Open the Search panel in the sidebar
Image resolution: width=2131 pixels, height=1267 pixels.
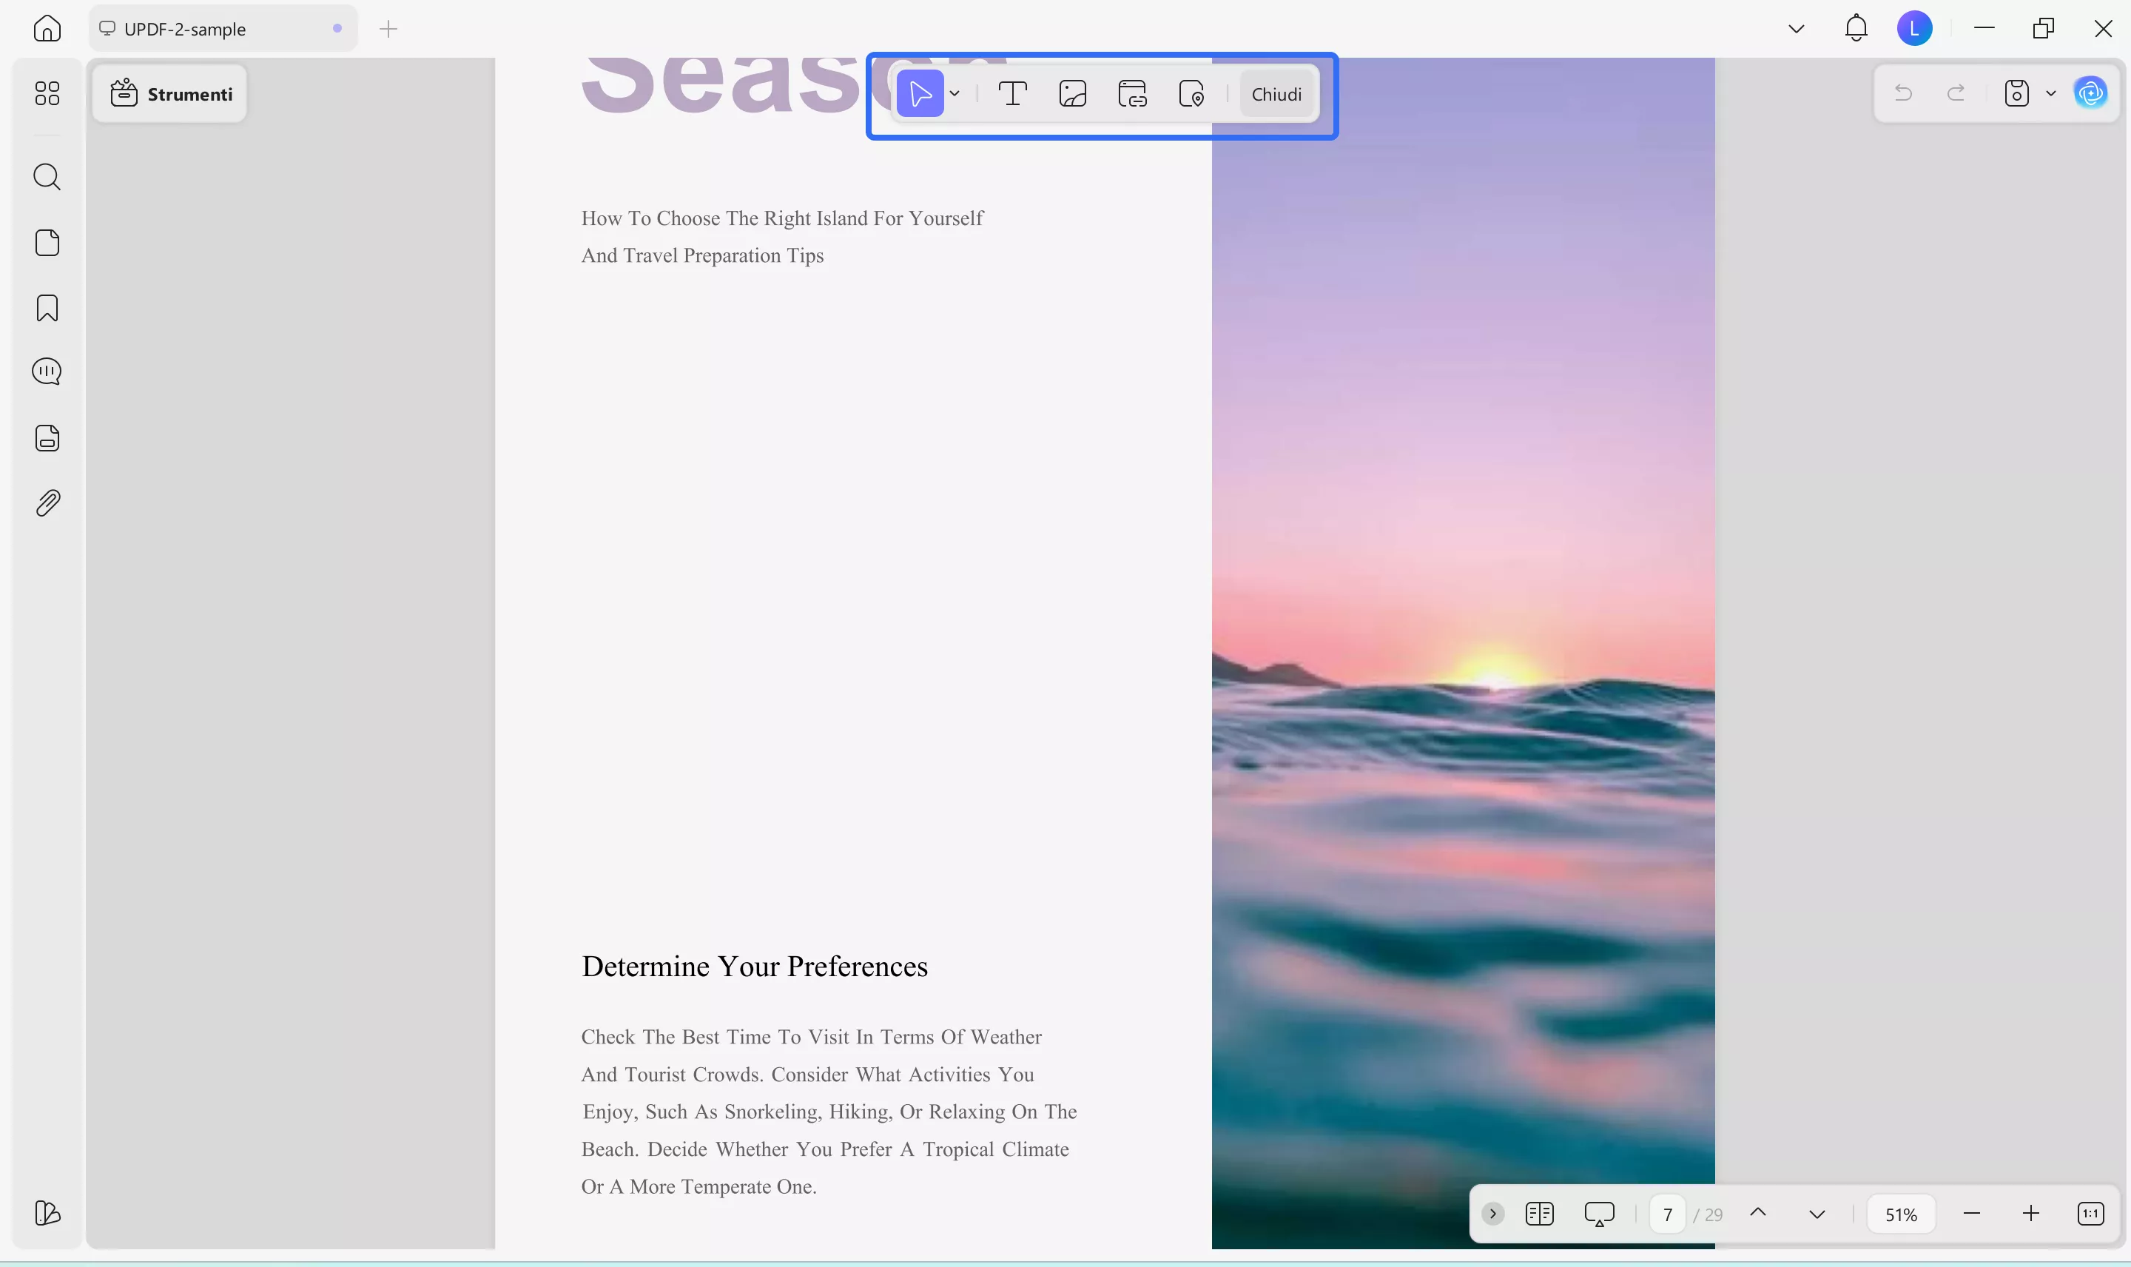point(47,177)
